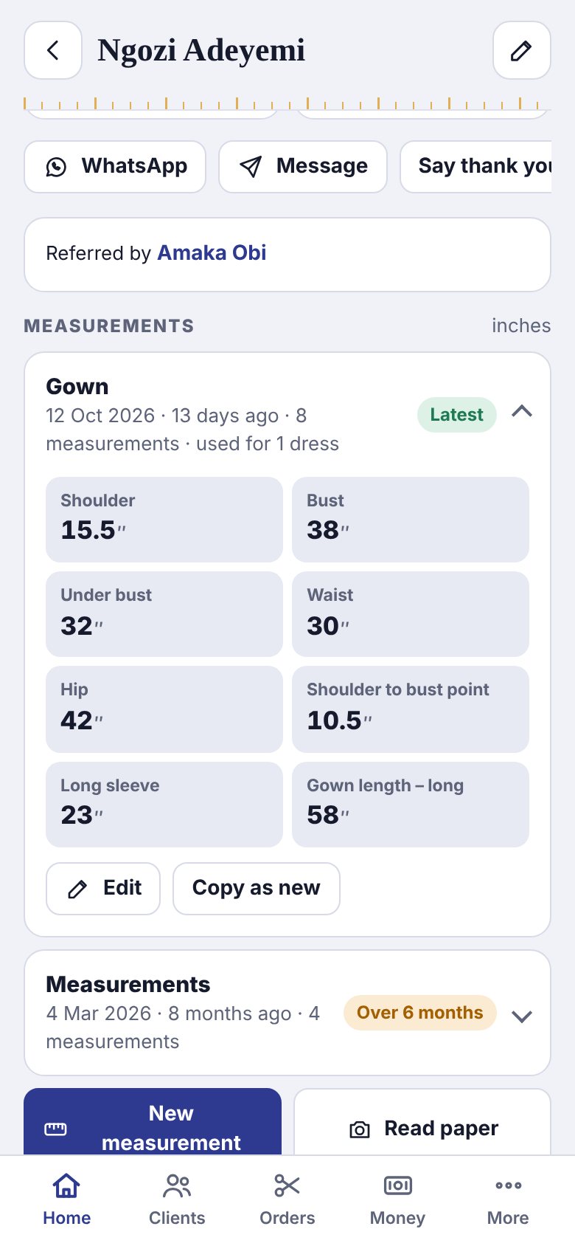Go back with the left chevron button
The image size is (575, 1246).
(53, 50)
